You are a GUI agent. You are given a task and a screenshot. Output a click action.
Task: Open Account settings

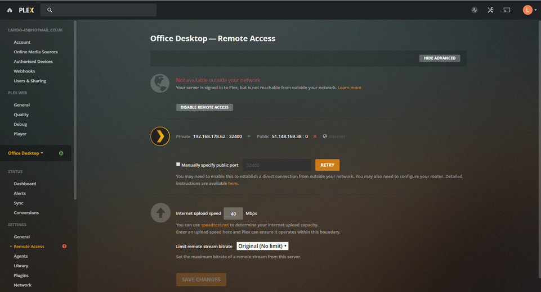(22, 42)
